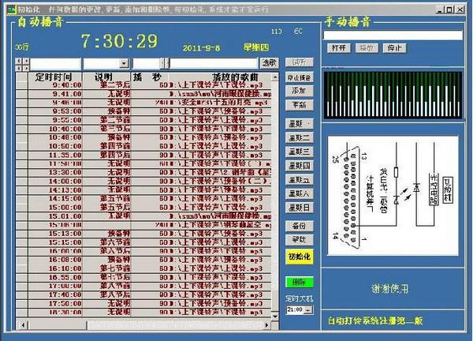Click the parallel port wiring diagram image
This screenshot has height=341, width=473.
coord(393,196)
